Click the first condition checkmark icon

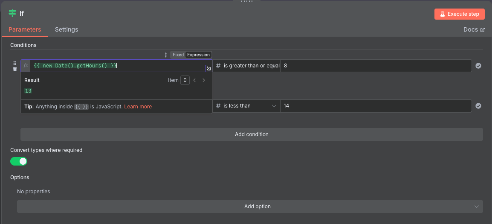click(x=478, y=66)
